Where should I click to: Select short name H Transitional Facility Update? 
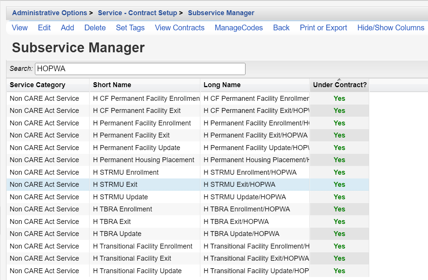pos(137,271)
